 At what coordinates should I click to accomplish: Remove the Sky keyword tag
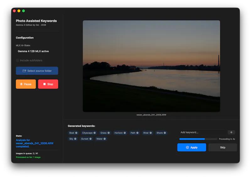pyautogui.click(x=75, y=139)
